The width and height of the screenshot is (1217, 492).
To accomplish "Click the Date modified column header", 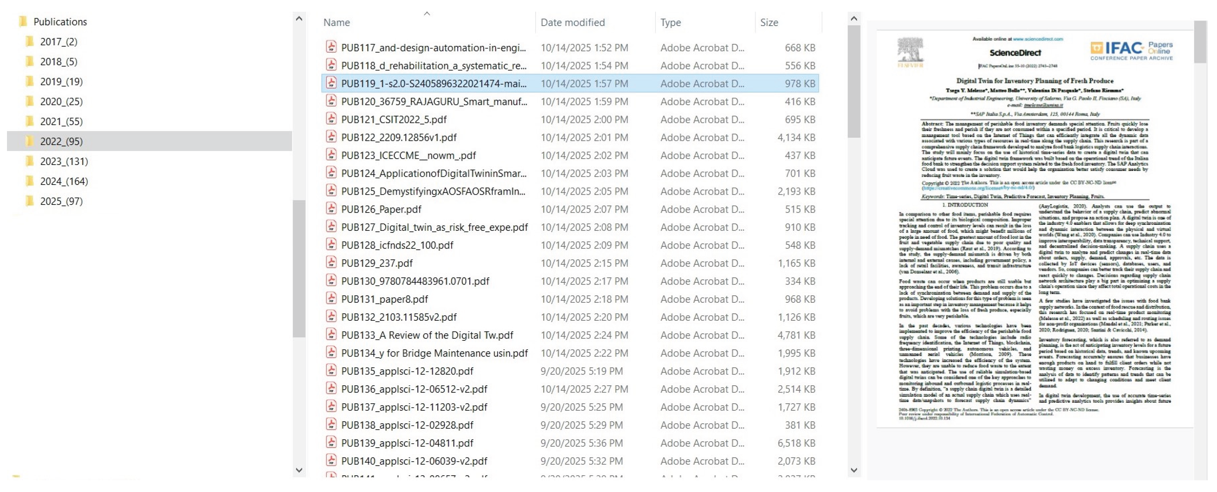I will [x=573, y=22].
